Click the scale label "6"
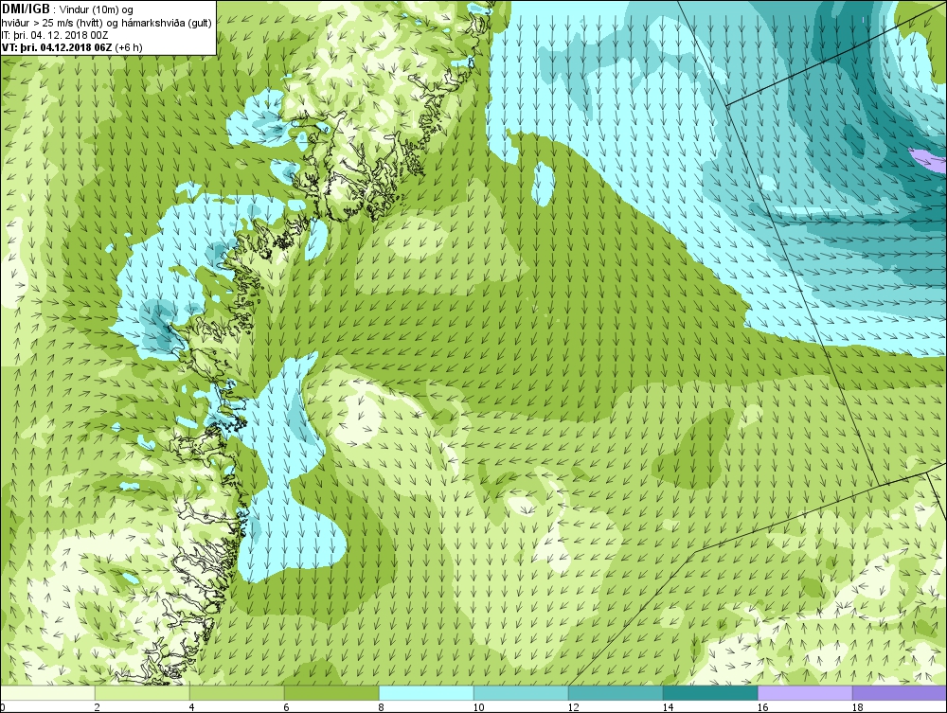The height and width of the screenshot is (713, 947). point(286,707)
